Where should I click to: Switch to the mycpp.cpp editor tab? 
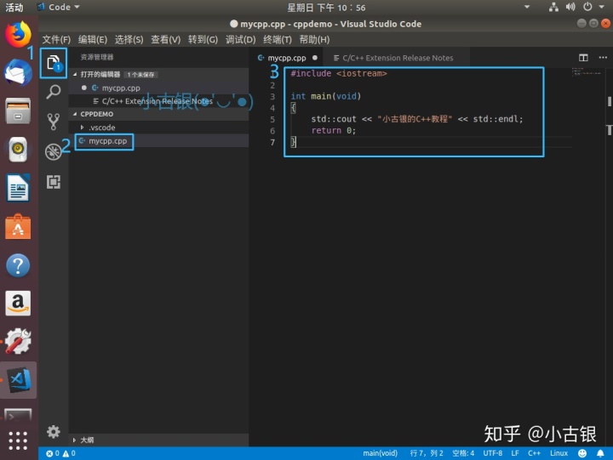click(286, 58)
